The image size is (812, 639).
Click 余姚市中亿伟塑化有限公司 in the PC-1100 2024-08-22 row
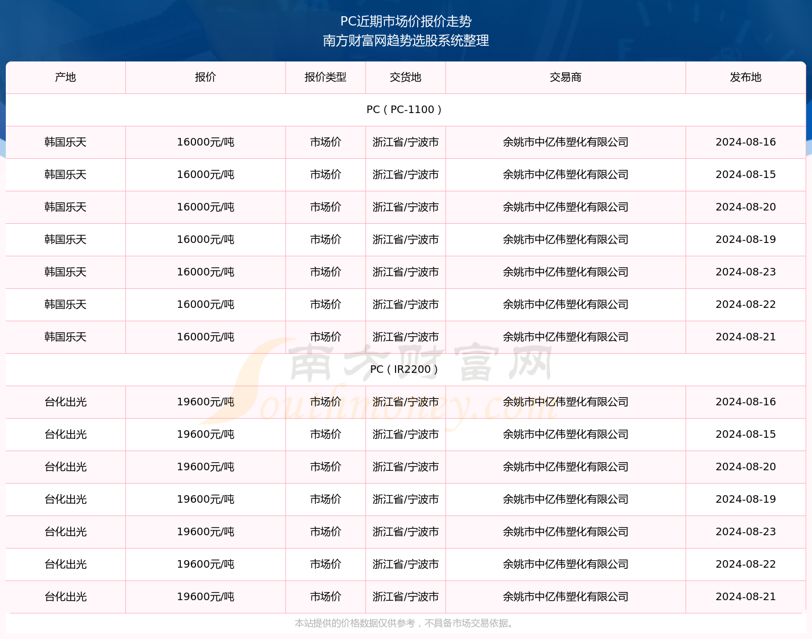(565, 304)
